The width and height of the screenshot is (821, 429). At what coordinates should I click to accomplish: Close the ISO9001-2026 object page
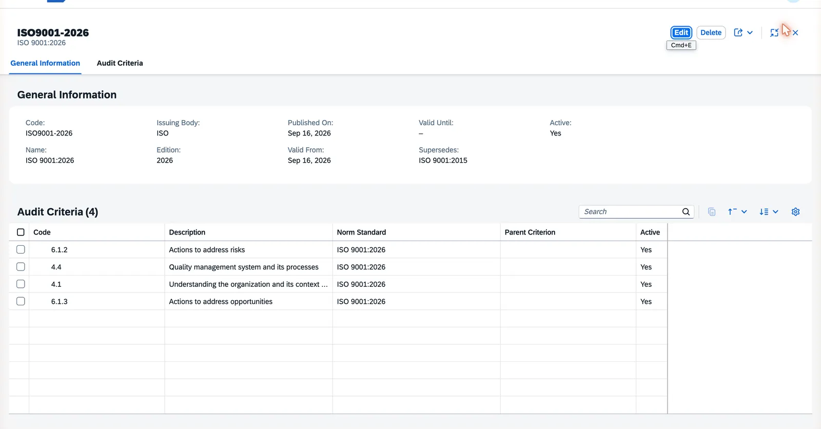[795, 32]
